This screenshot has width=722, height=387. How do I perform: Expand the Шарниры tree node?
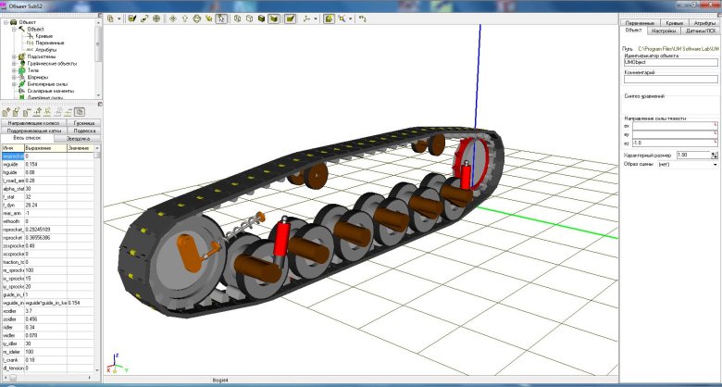pyautogui.click(x=13, y=77)
